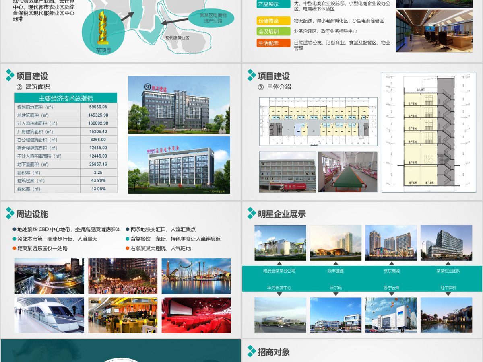Click the 容积率 value 2.25
483x362 pixels.
pos(98,173)
